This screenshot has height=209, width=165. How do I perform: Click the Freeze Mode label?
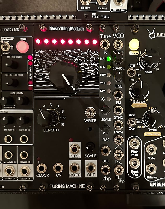tap(152, 134)
